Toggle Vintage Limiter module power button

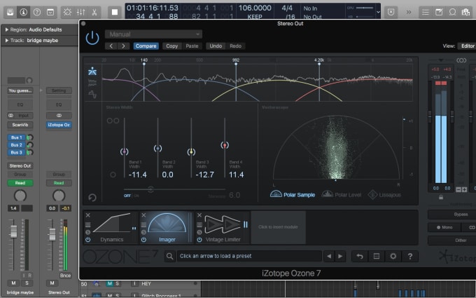click(x=199, y=240)
